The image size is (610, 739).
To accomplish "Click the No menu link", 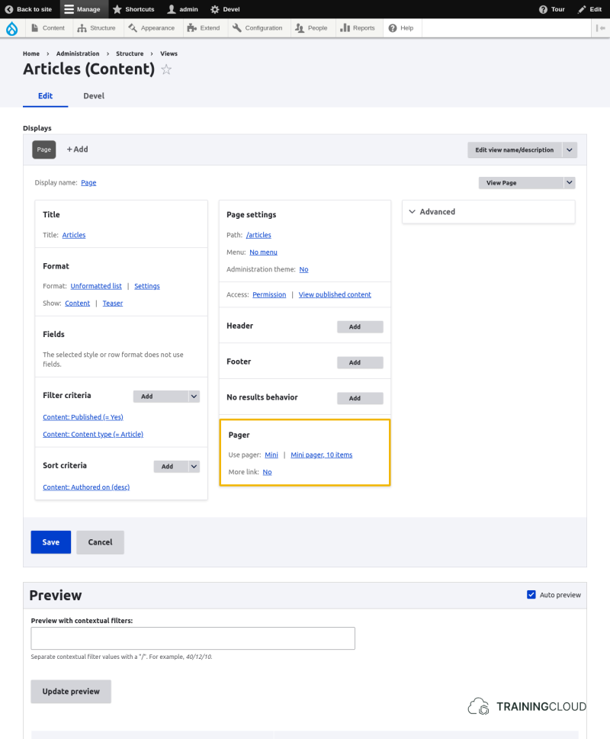I will pos(263,252).
